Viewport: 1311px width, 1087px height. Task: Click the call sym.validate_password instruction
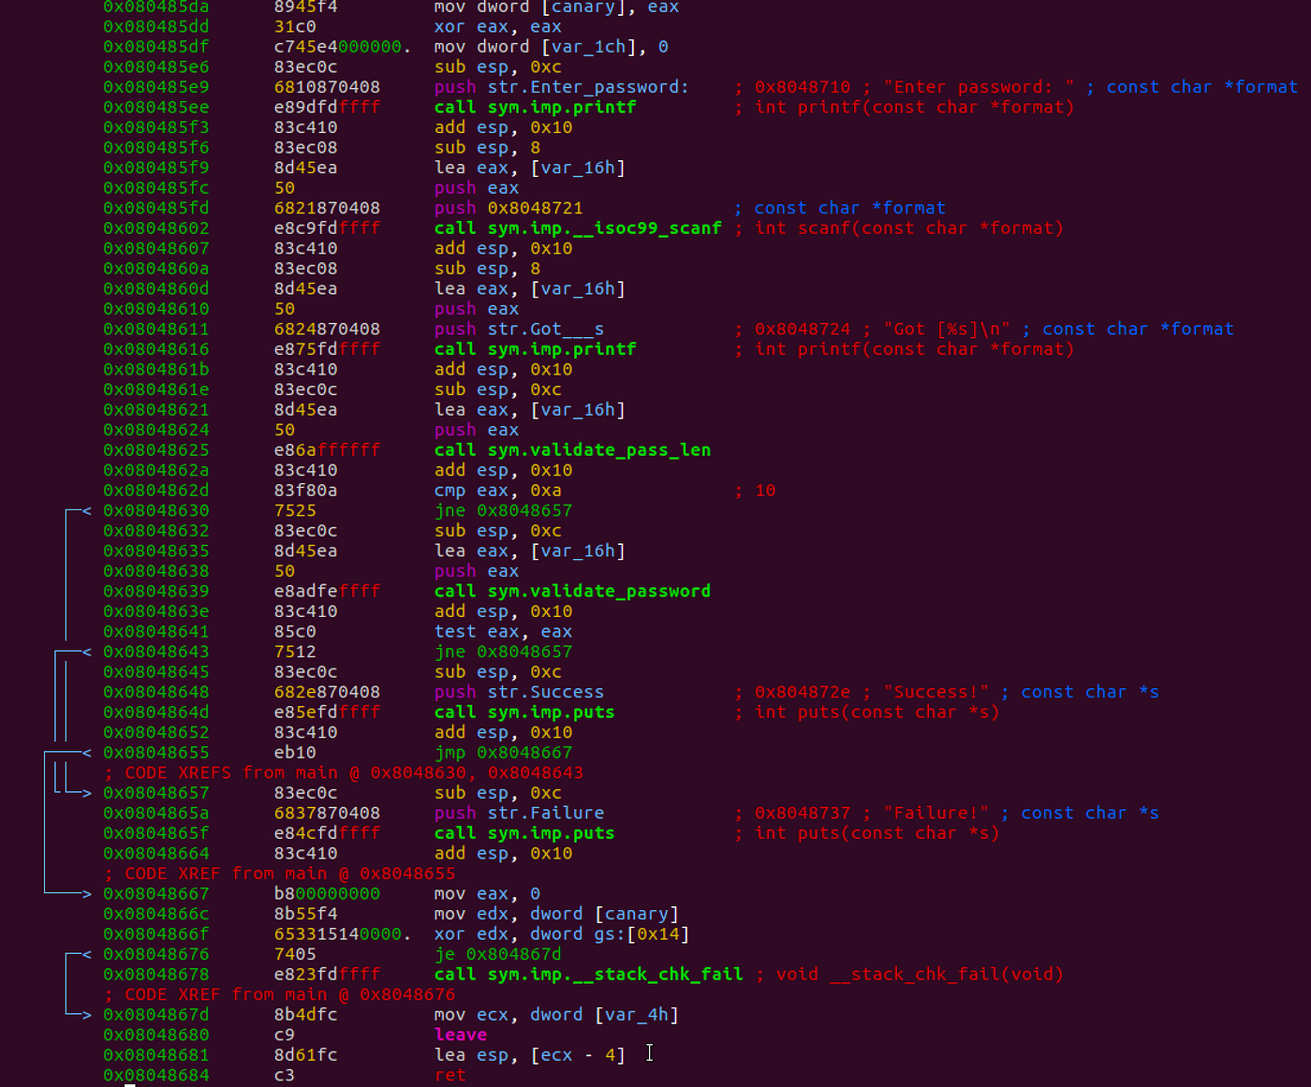coord(572,592)
